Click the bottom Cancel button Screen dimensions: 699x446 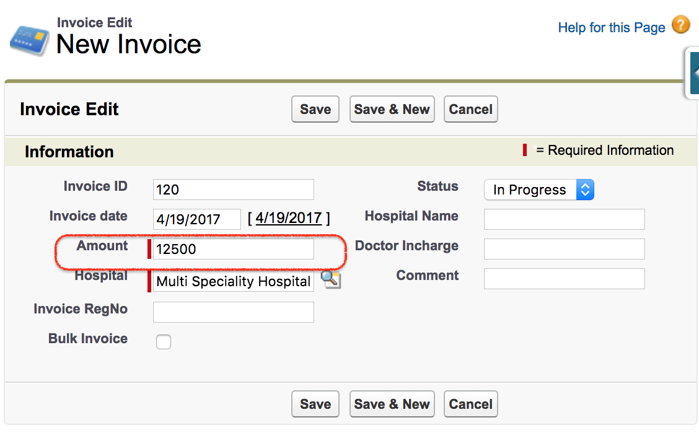(470, 404)
